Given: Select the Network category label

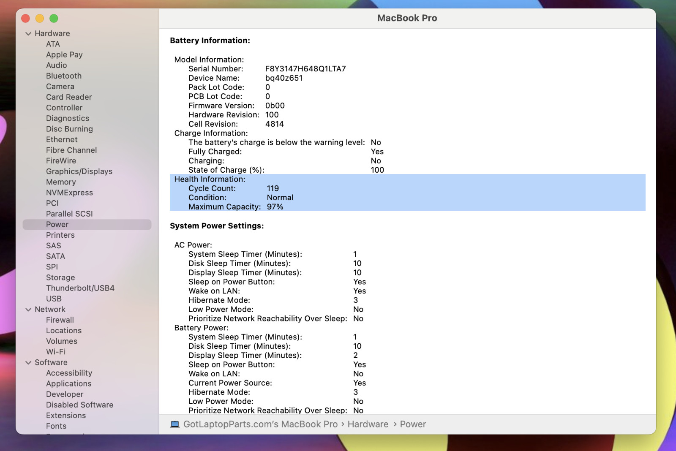Looking at the screenshot, I should (x=50, y=309).
